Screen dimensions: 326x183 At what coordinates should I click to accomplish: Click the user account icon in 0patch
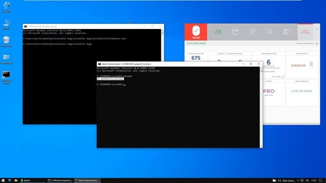pos(317,43)
